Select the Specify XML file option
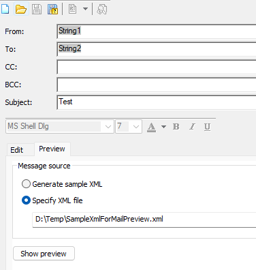 (x=52, y=200)
